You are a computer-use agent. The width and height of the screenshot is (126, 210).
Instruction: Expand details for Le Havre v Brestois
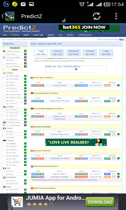[x=118, y=85]
